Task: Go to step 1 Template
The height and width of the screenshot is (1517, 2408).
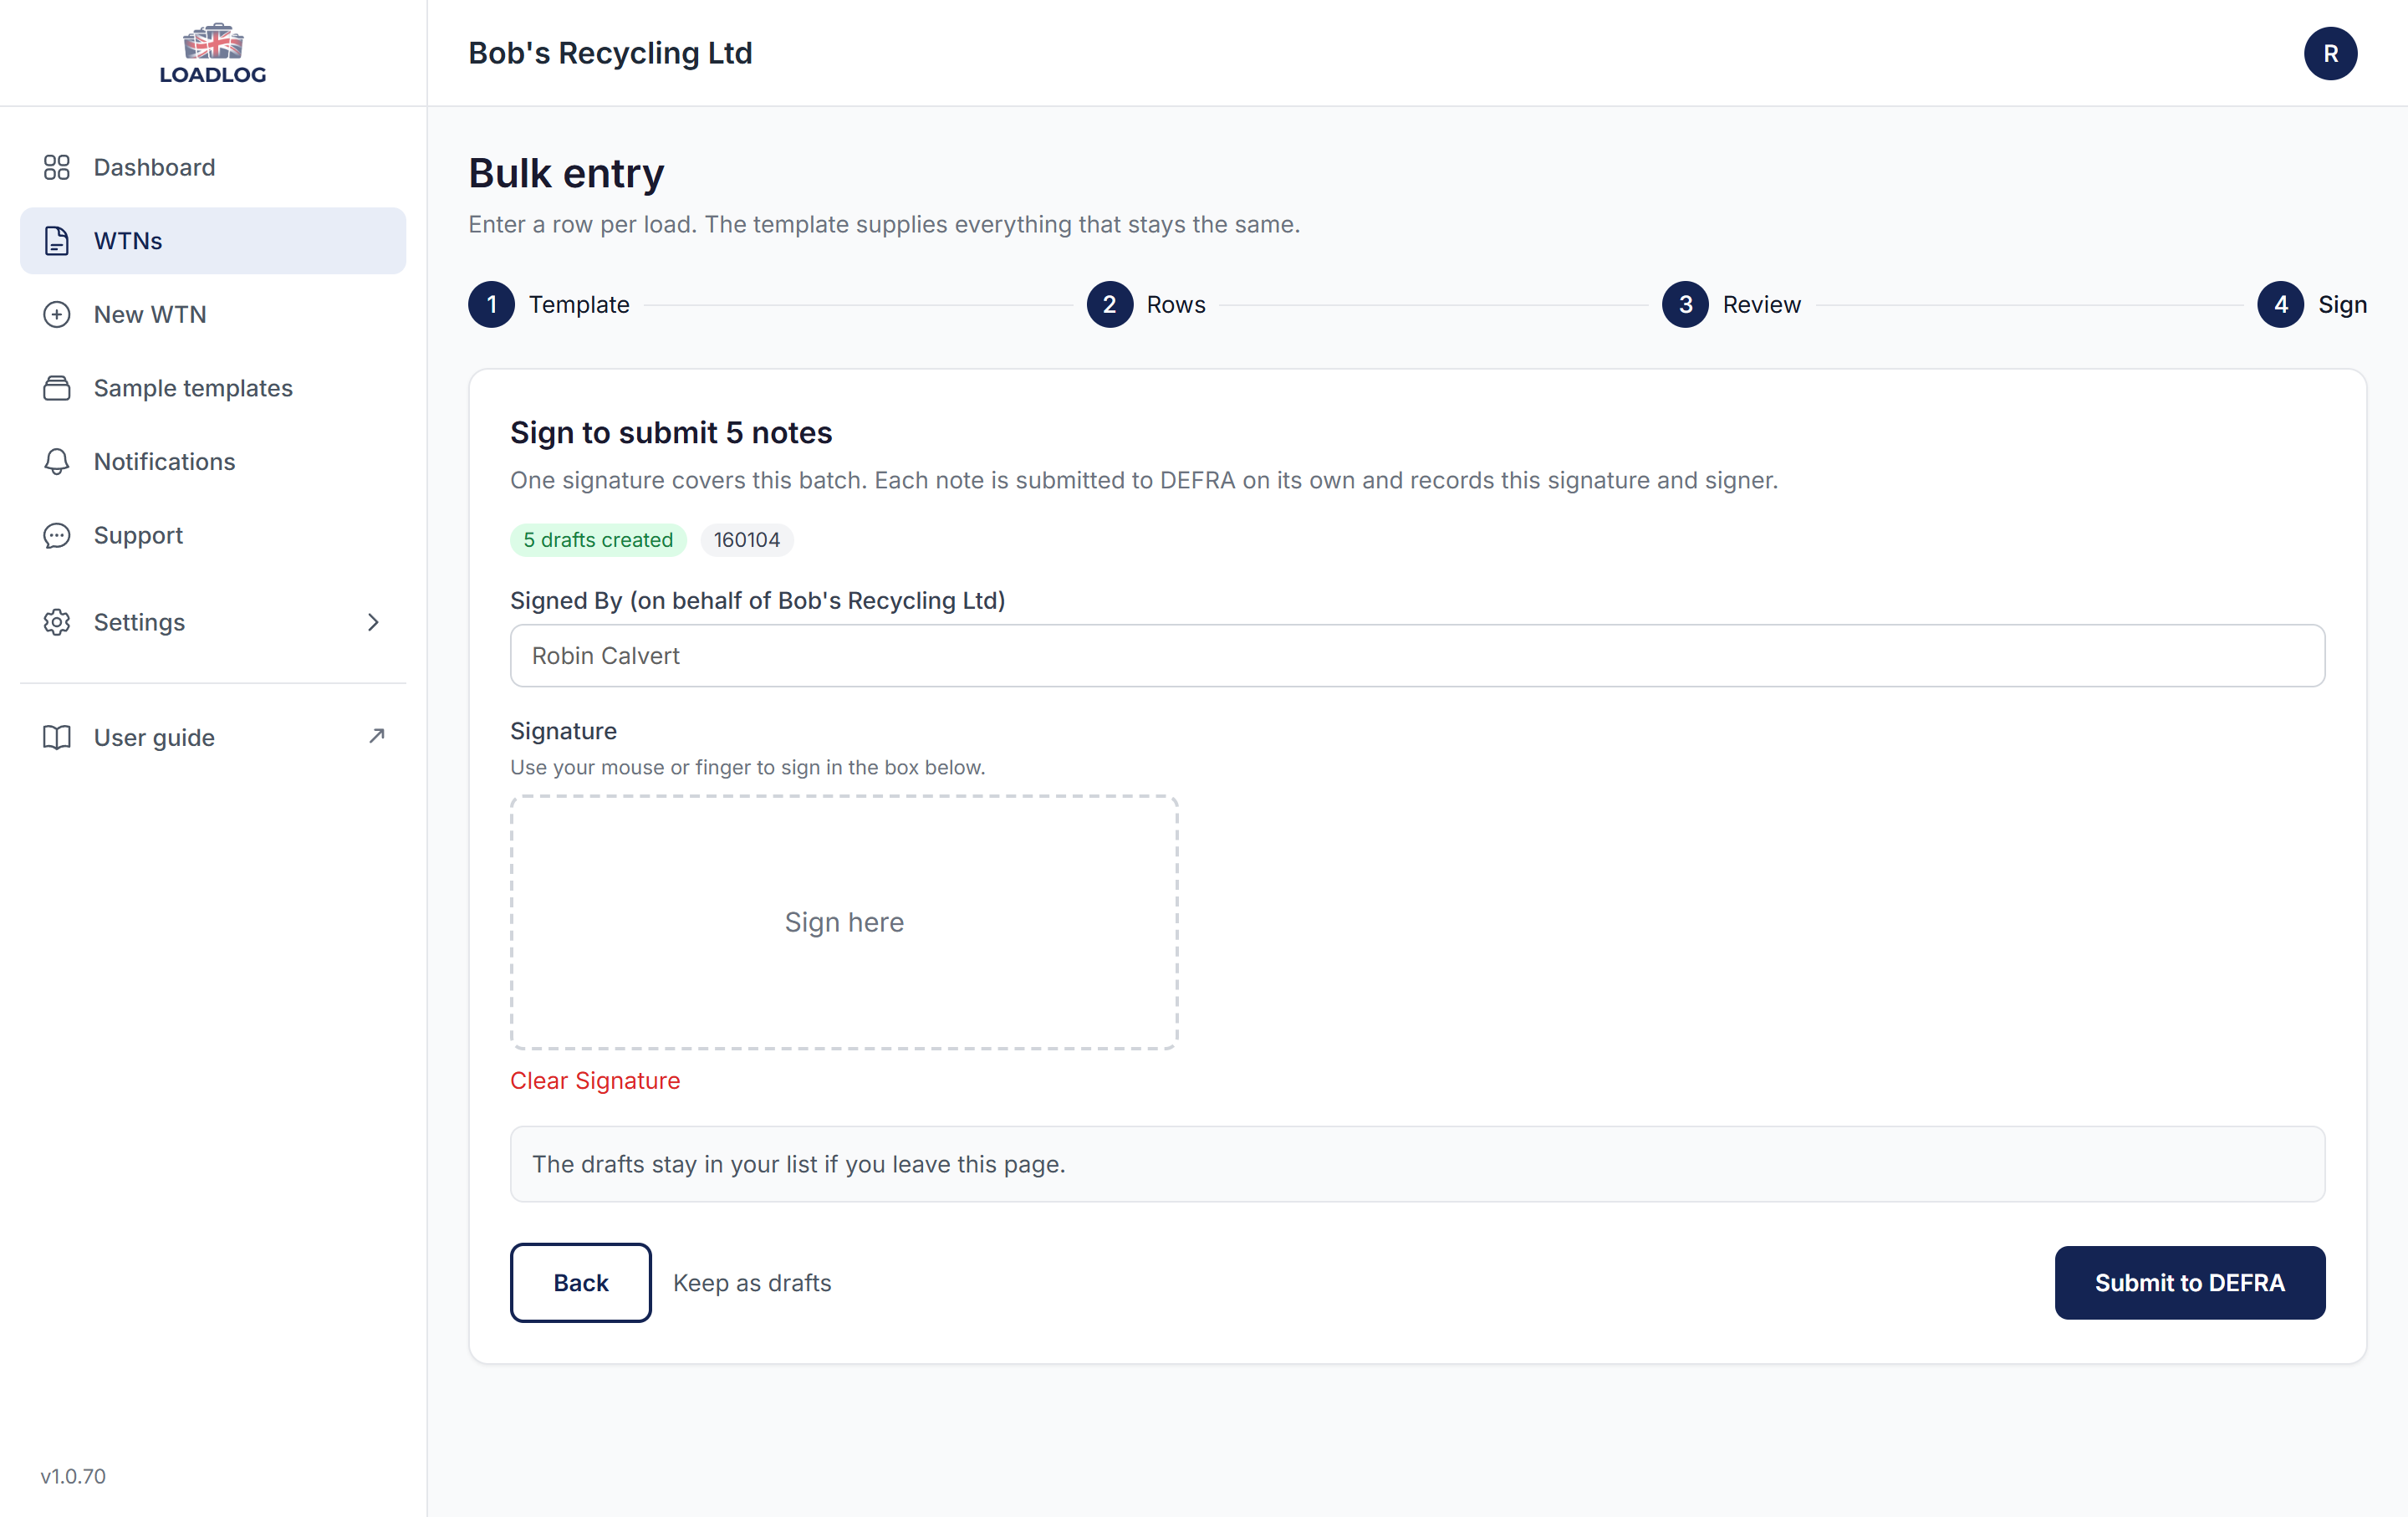Action: [x=549, y=304]
